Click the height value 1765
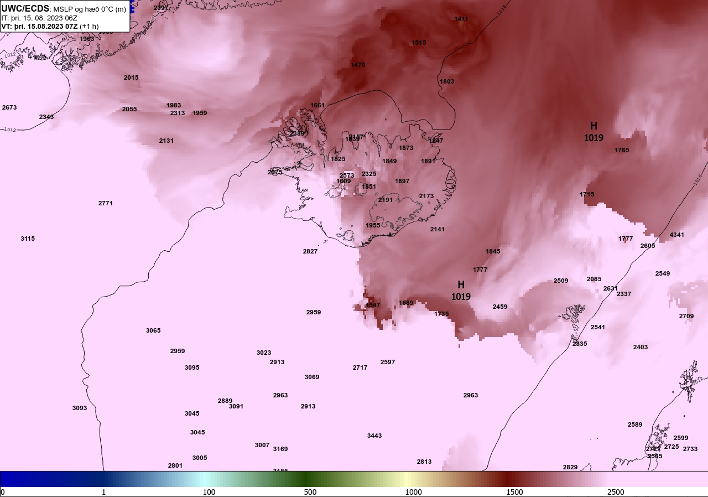 click(x=622, y=150)
